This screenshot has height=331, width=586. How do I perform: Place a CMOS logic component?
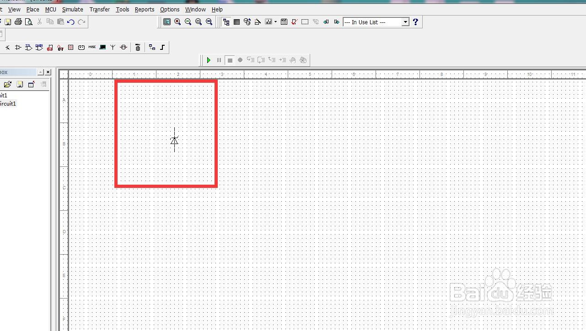click(x=39, y=47)
